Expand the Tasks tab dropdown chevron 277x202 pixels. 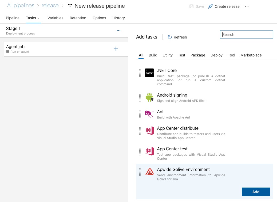click(x=39, y=18)
